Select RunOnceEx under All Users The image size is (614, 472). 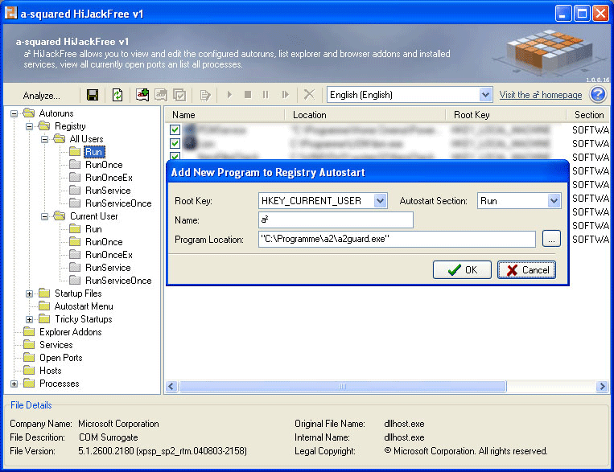(x=109, y=178)
